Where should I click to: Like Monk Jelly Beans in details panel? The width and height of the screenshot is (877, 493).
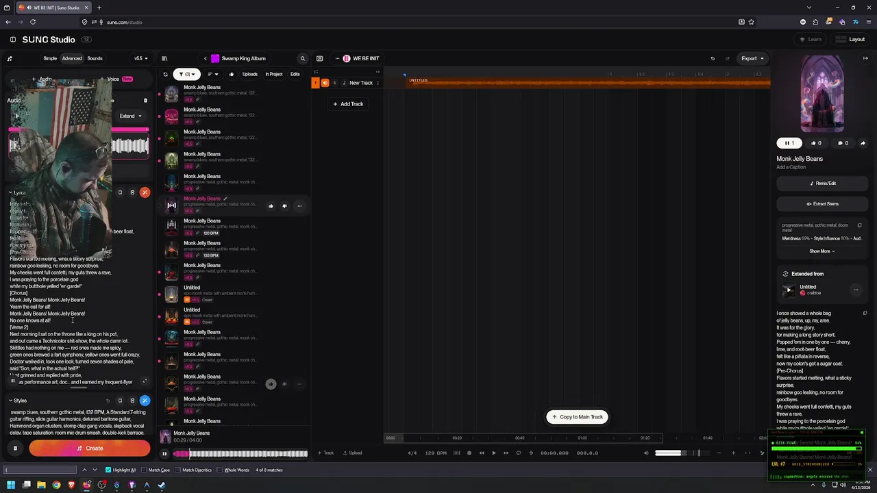pos(816,143)
